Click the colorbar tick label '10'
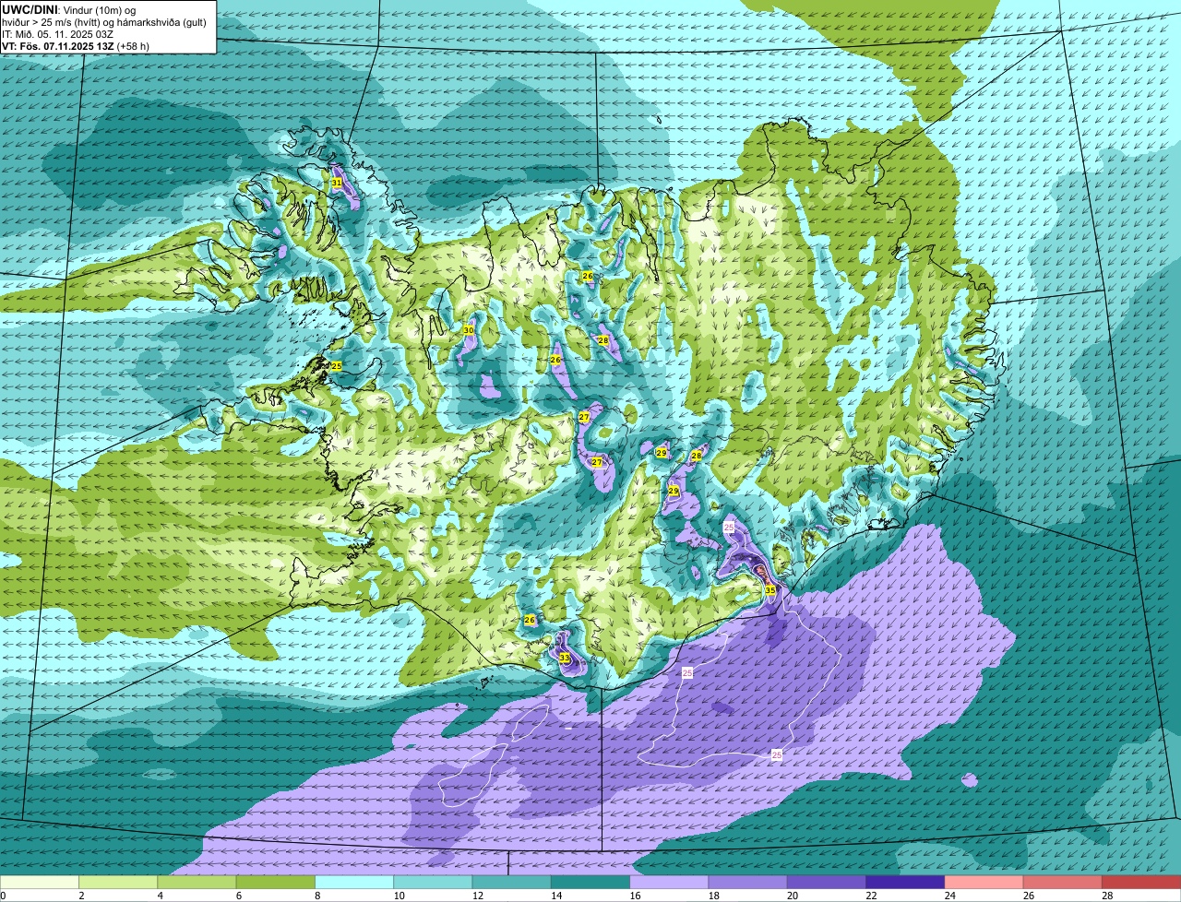The height and width of the screenshot is (902, 1181). click(399, 896)
